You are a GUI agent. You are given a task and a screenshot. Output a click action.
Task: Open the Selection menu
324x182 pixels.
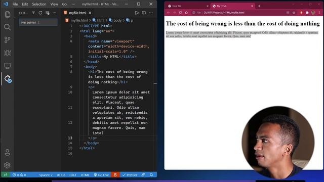click(39, 4)
